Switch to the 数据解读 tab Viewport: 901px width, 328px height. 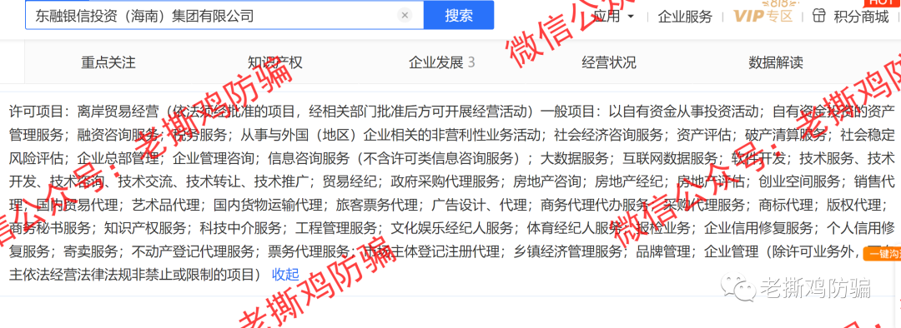pos(776,62)
